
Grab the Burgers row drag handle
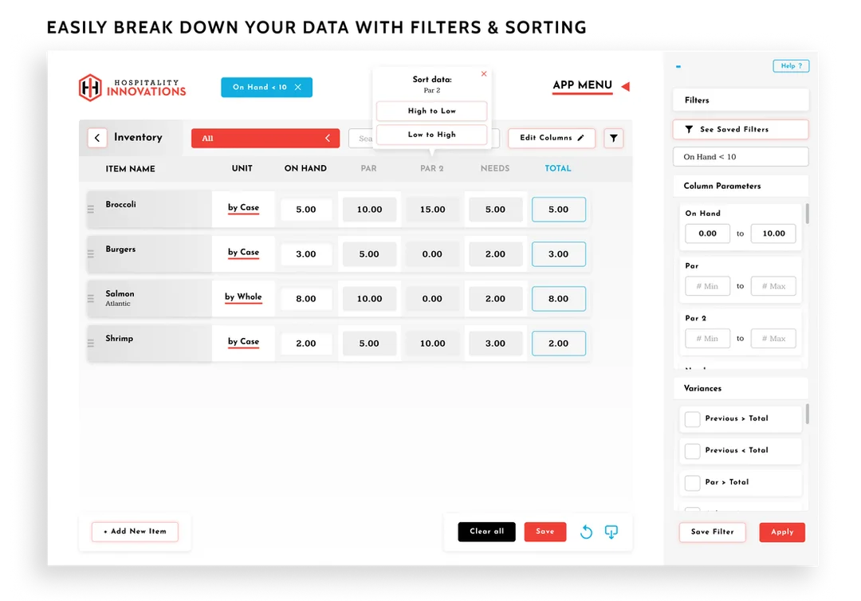click(x=91, y=253)
